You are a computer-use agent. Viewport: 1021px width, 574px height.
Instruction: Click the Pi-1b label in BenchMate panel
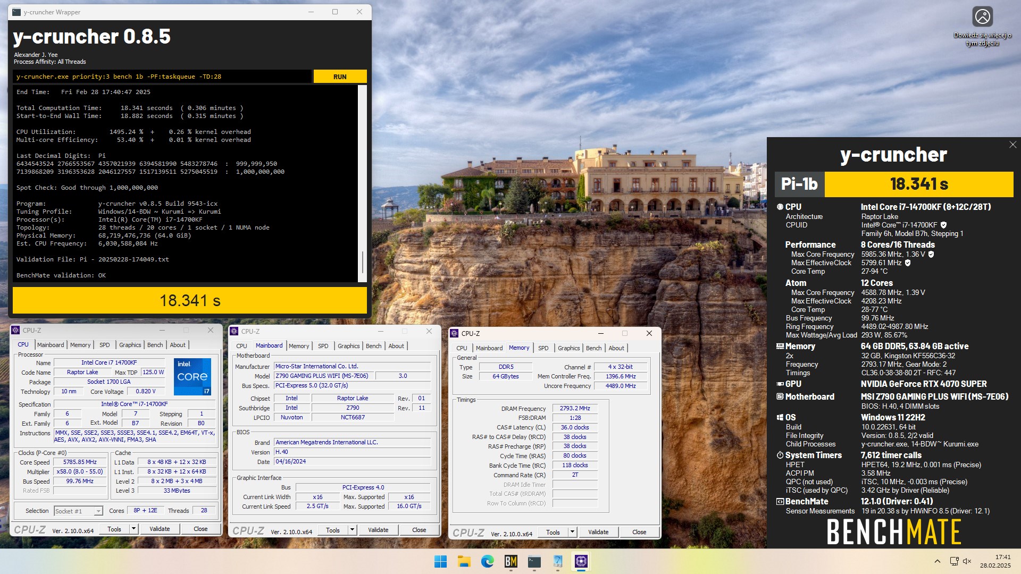pyautogui.click(x=799, y=184)
